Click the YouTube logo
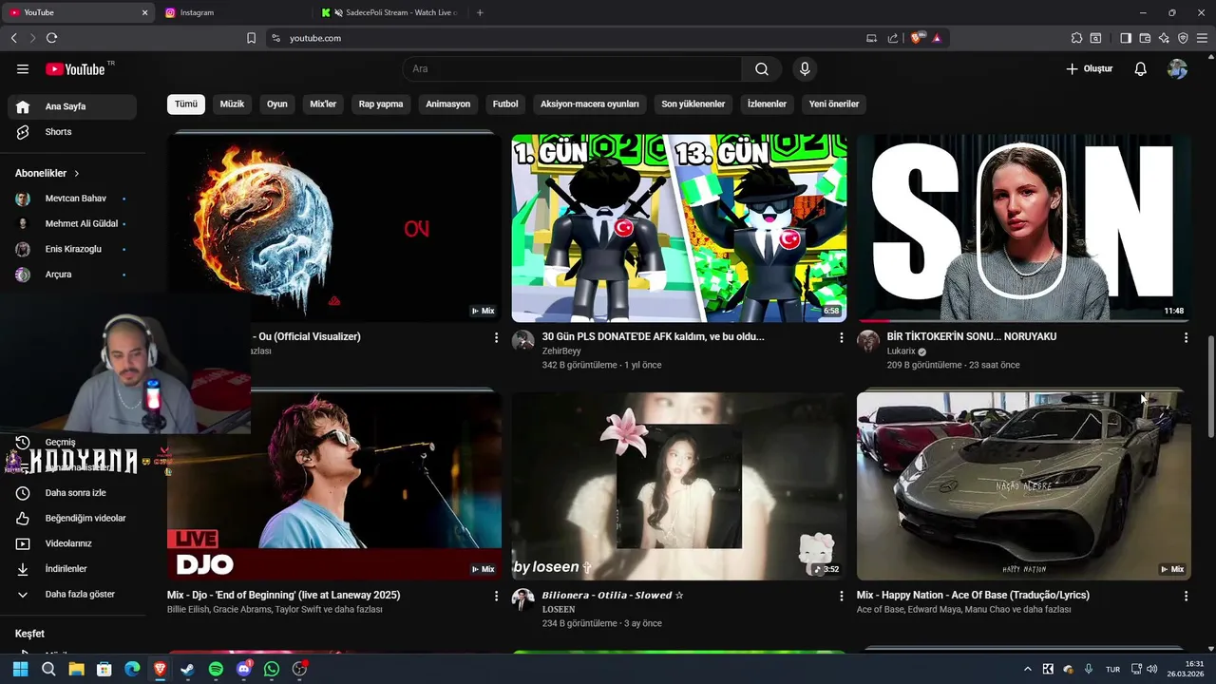 point(76,68)
